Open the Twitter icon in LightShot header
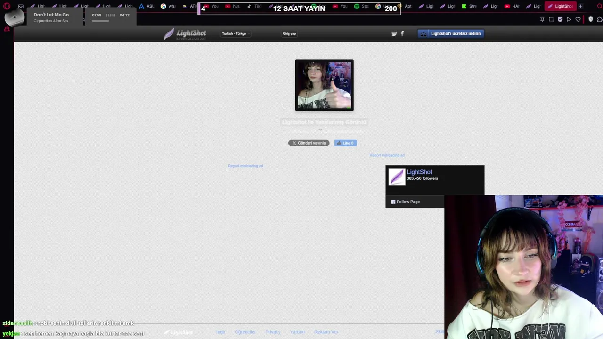Screen dimensions: 603x339 click(394, 33)
